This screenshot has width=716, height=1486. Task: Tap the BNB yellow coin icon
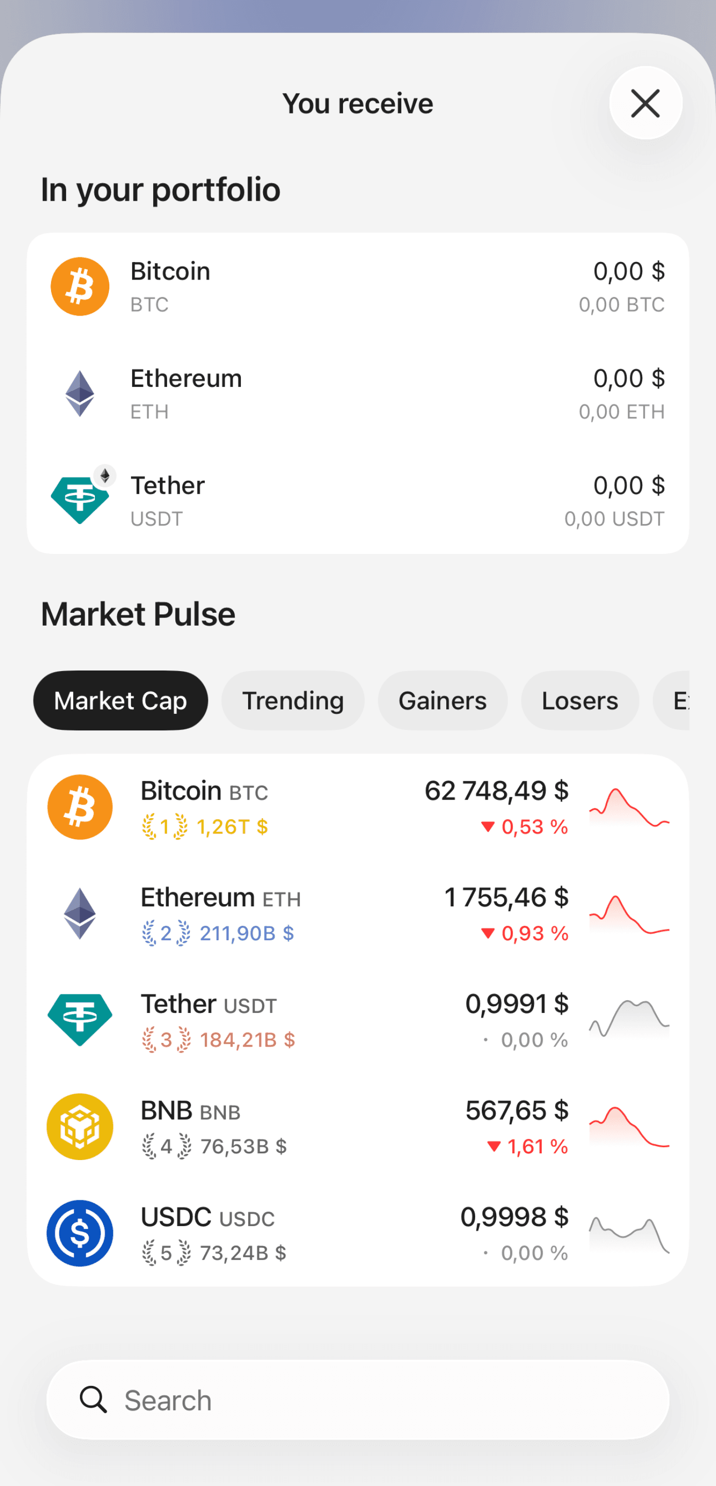[79, 1126]
